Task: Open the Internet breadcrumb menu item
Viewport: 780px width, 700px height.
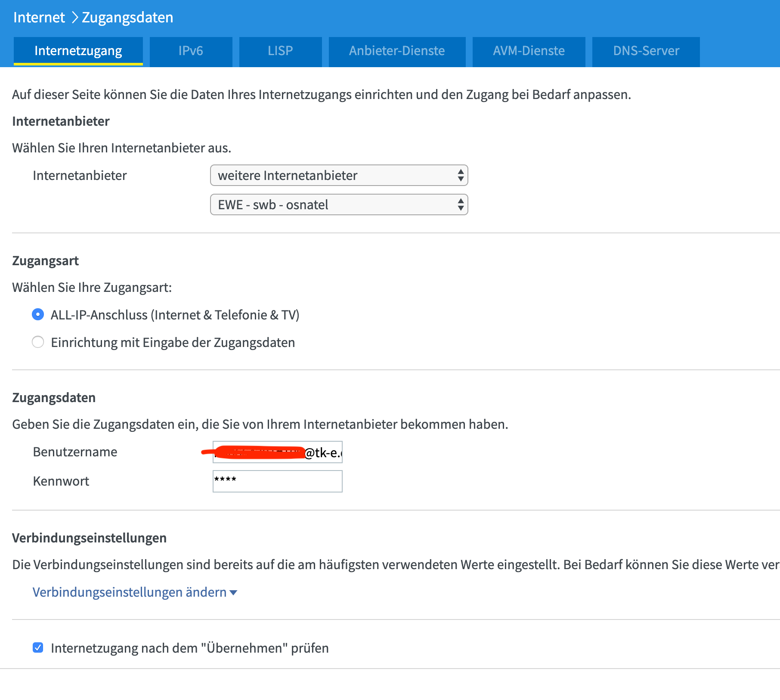Action: pos(38,17)
